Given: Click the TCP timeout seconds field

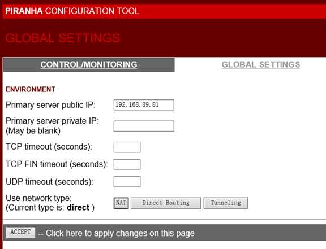Looking at the screenshot, I should (x=127, y=147).
